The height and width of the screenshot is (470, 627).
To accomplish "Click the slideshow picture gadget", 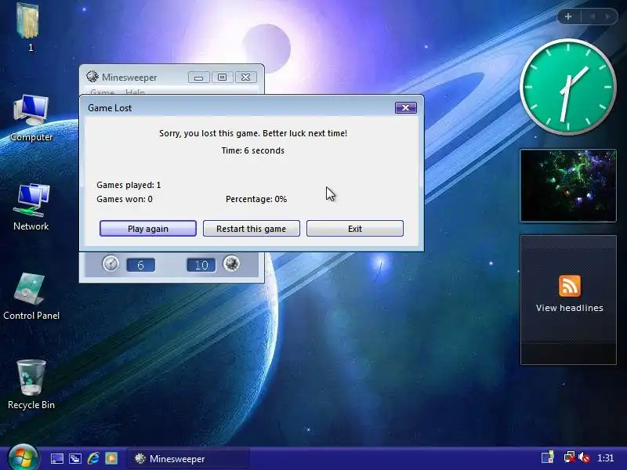I will [x=568, y=186].
